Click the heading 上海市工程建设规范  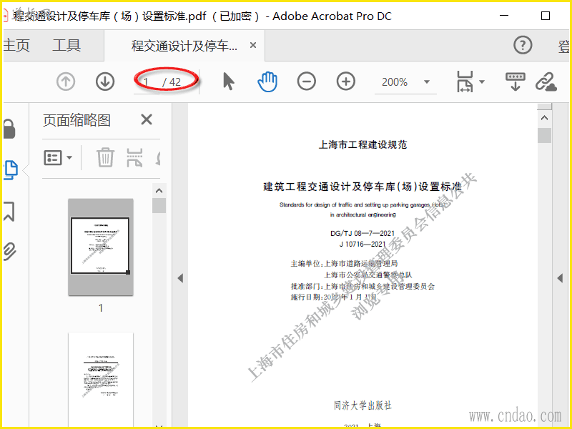[363, 145]
